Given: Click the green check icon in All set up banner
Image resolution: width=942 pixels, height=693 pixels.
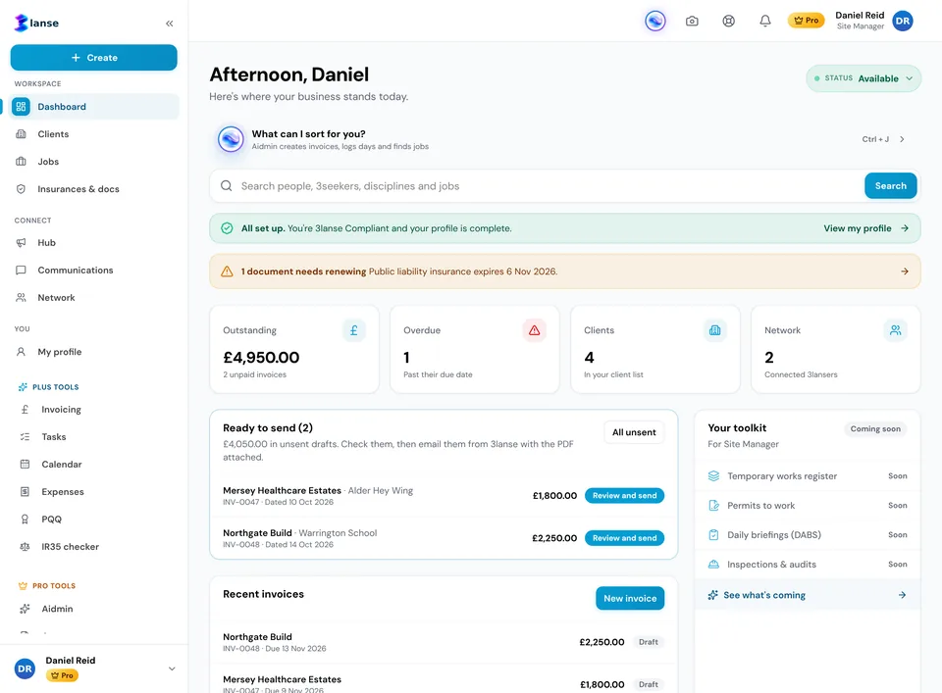Looking at the screenshot, I should click(x=227, y=228).
